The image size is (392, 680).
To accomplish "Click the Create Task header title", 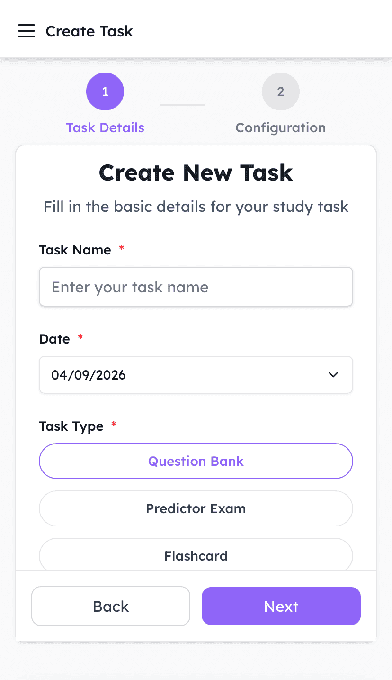I will click(x=89, y=31).
